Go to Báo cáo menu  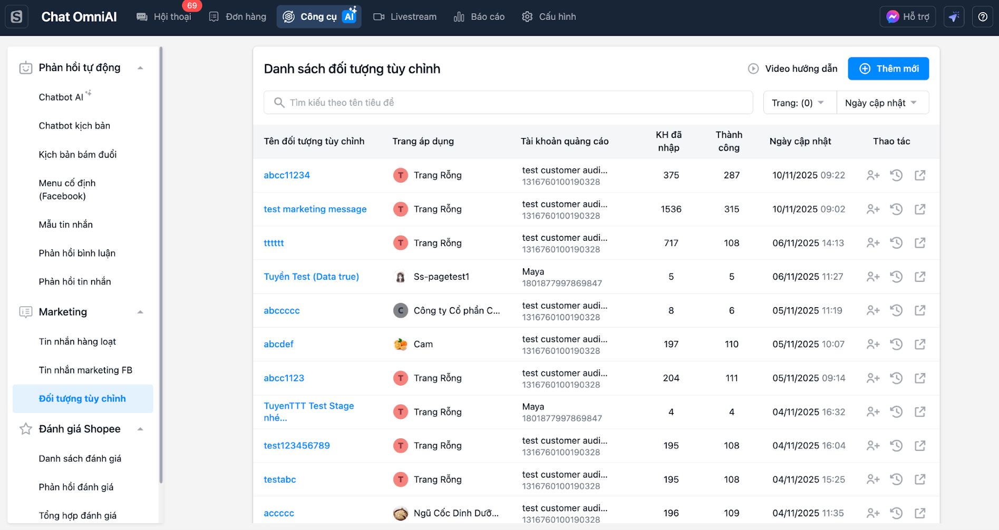click(x=479, y=17)
